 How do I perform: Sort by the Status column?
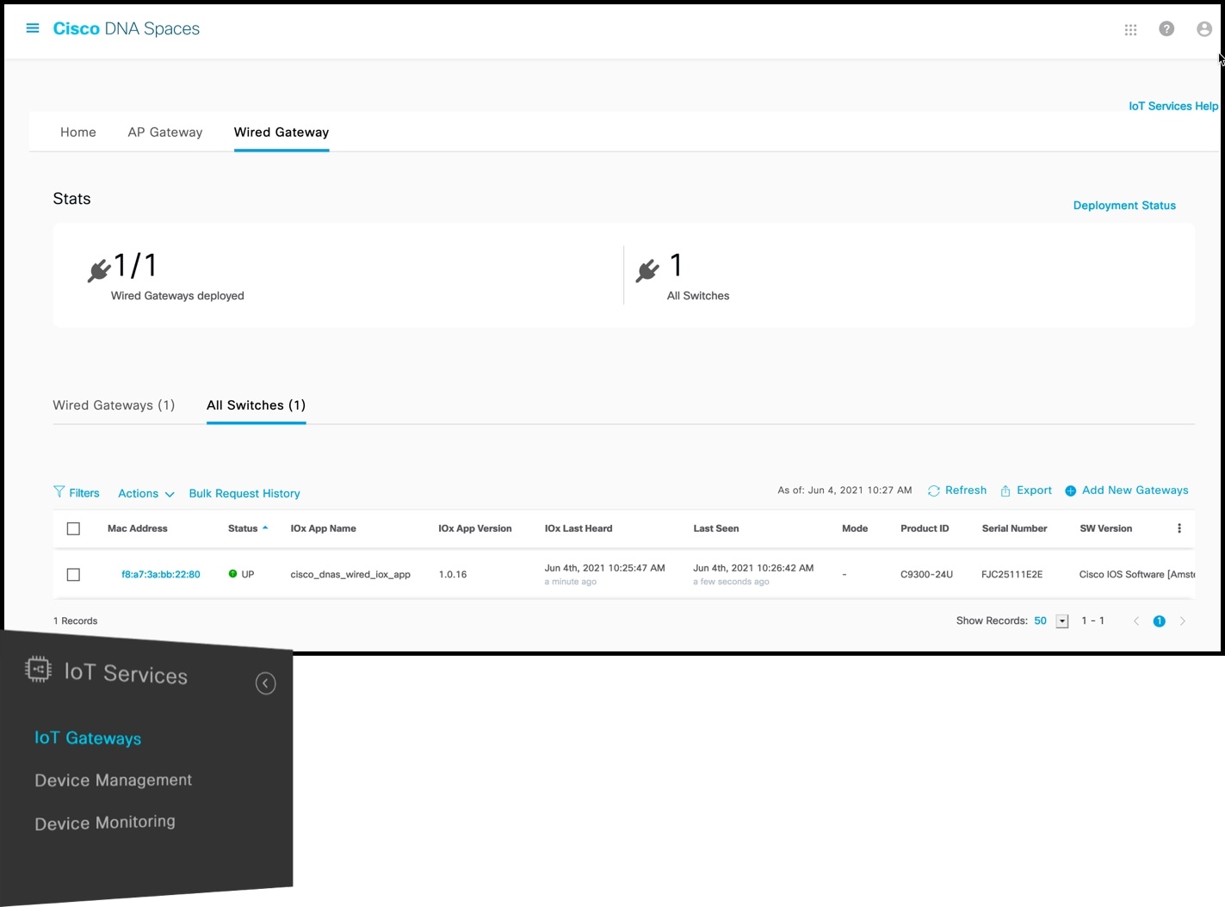(248, 528)
